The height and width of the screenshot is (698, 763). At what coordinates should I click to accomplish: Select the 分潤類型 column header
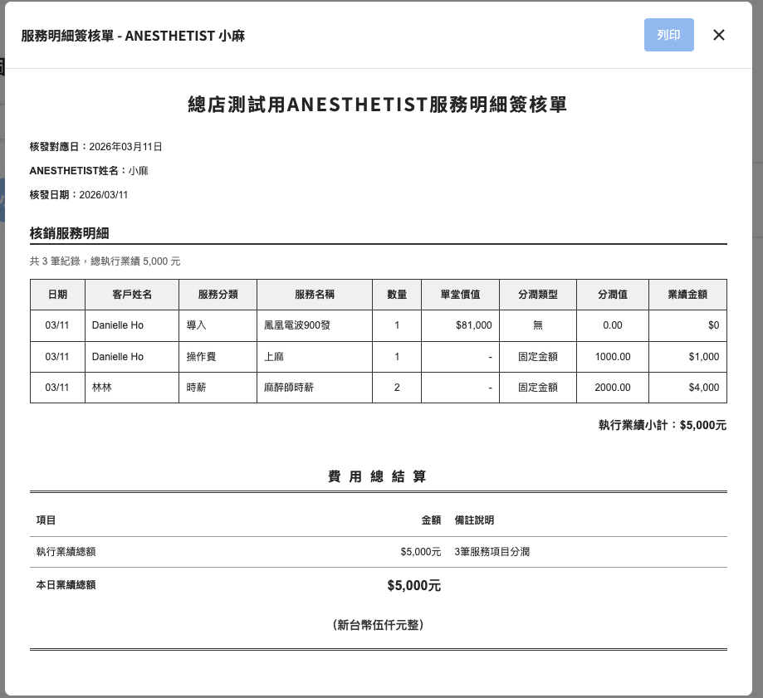click(x=537, y=295)
